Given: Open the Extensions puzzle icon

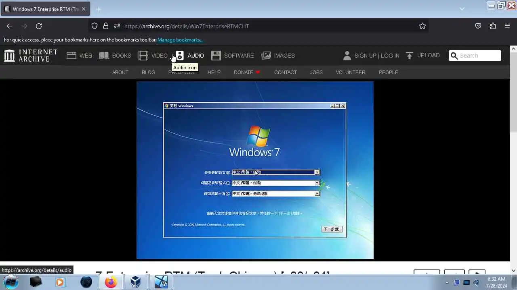Looking at the screenshot, I should [493, 26].
